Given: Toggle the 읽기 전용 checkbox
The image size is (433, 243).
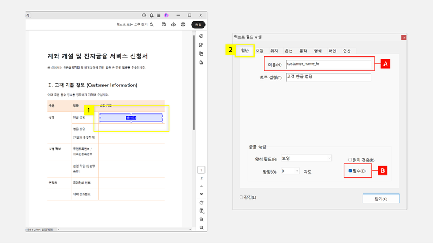Looking at the screenshot, I should click(x=350, y=160).
